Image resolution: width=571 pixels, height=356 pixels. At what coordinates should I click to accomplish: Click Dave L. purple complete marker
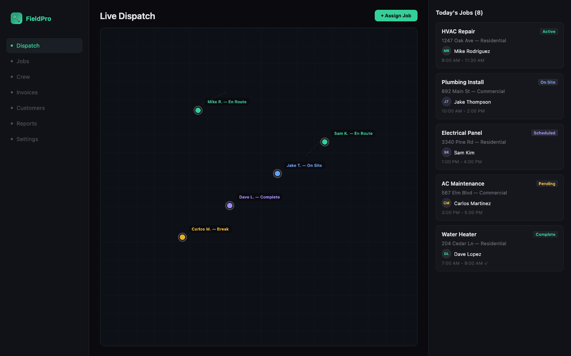[230, 206]
